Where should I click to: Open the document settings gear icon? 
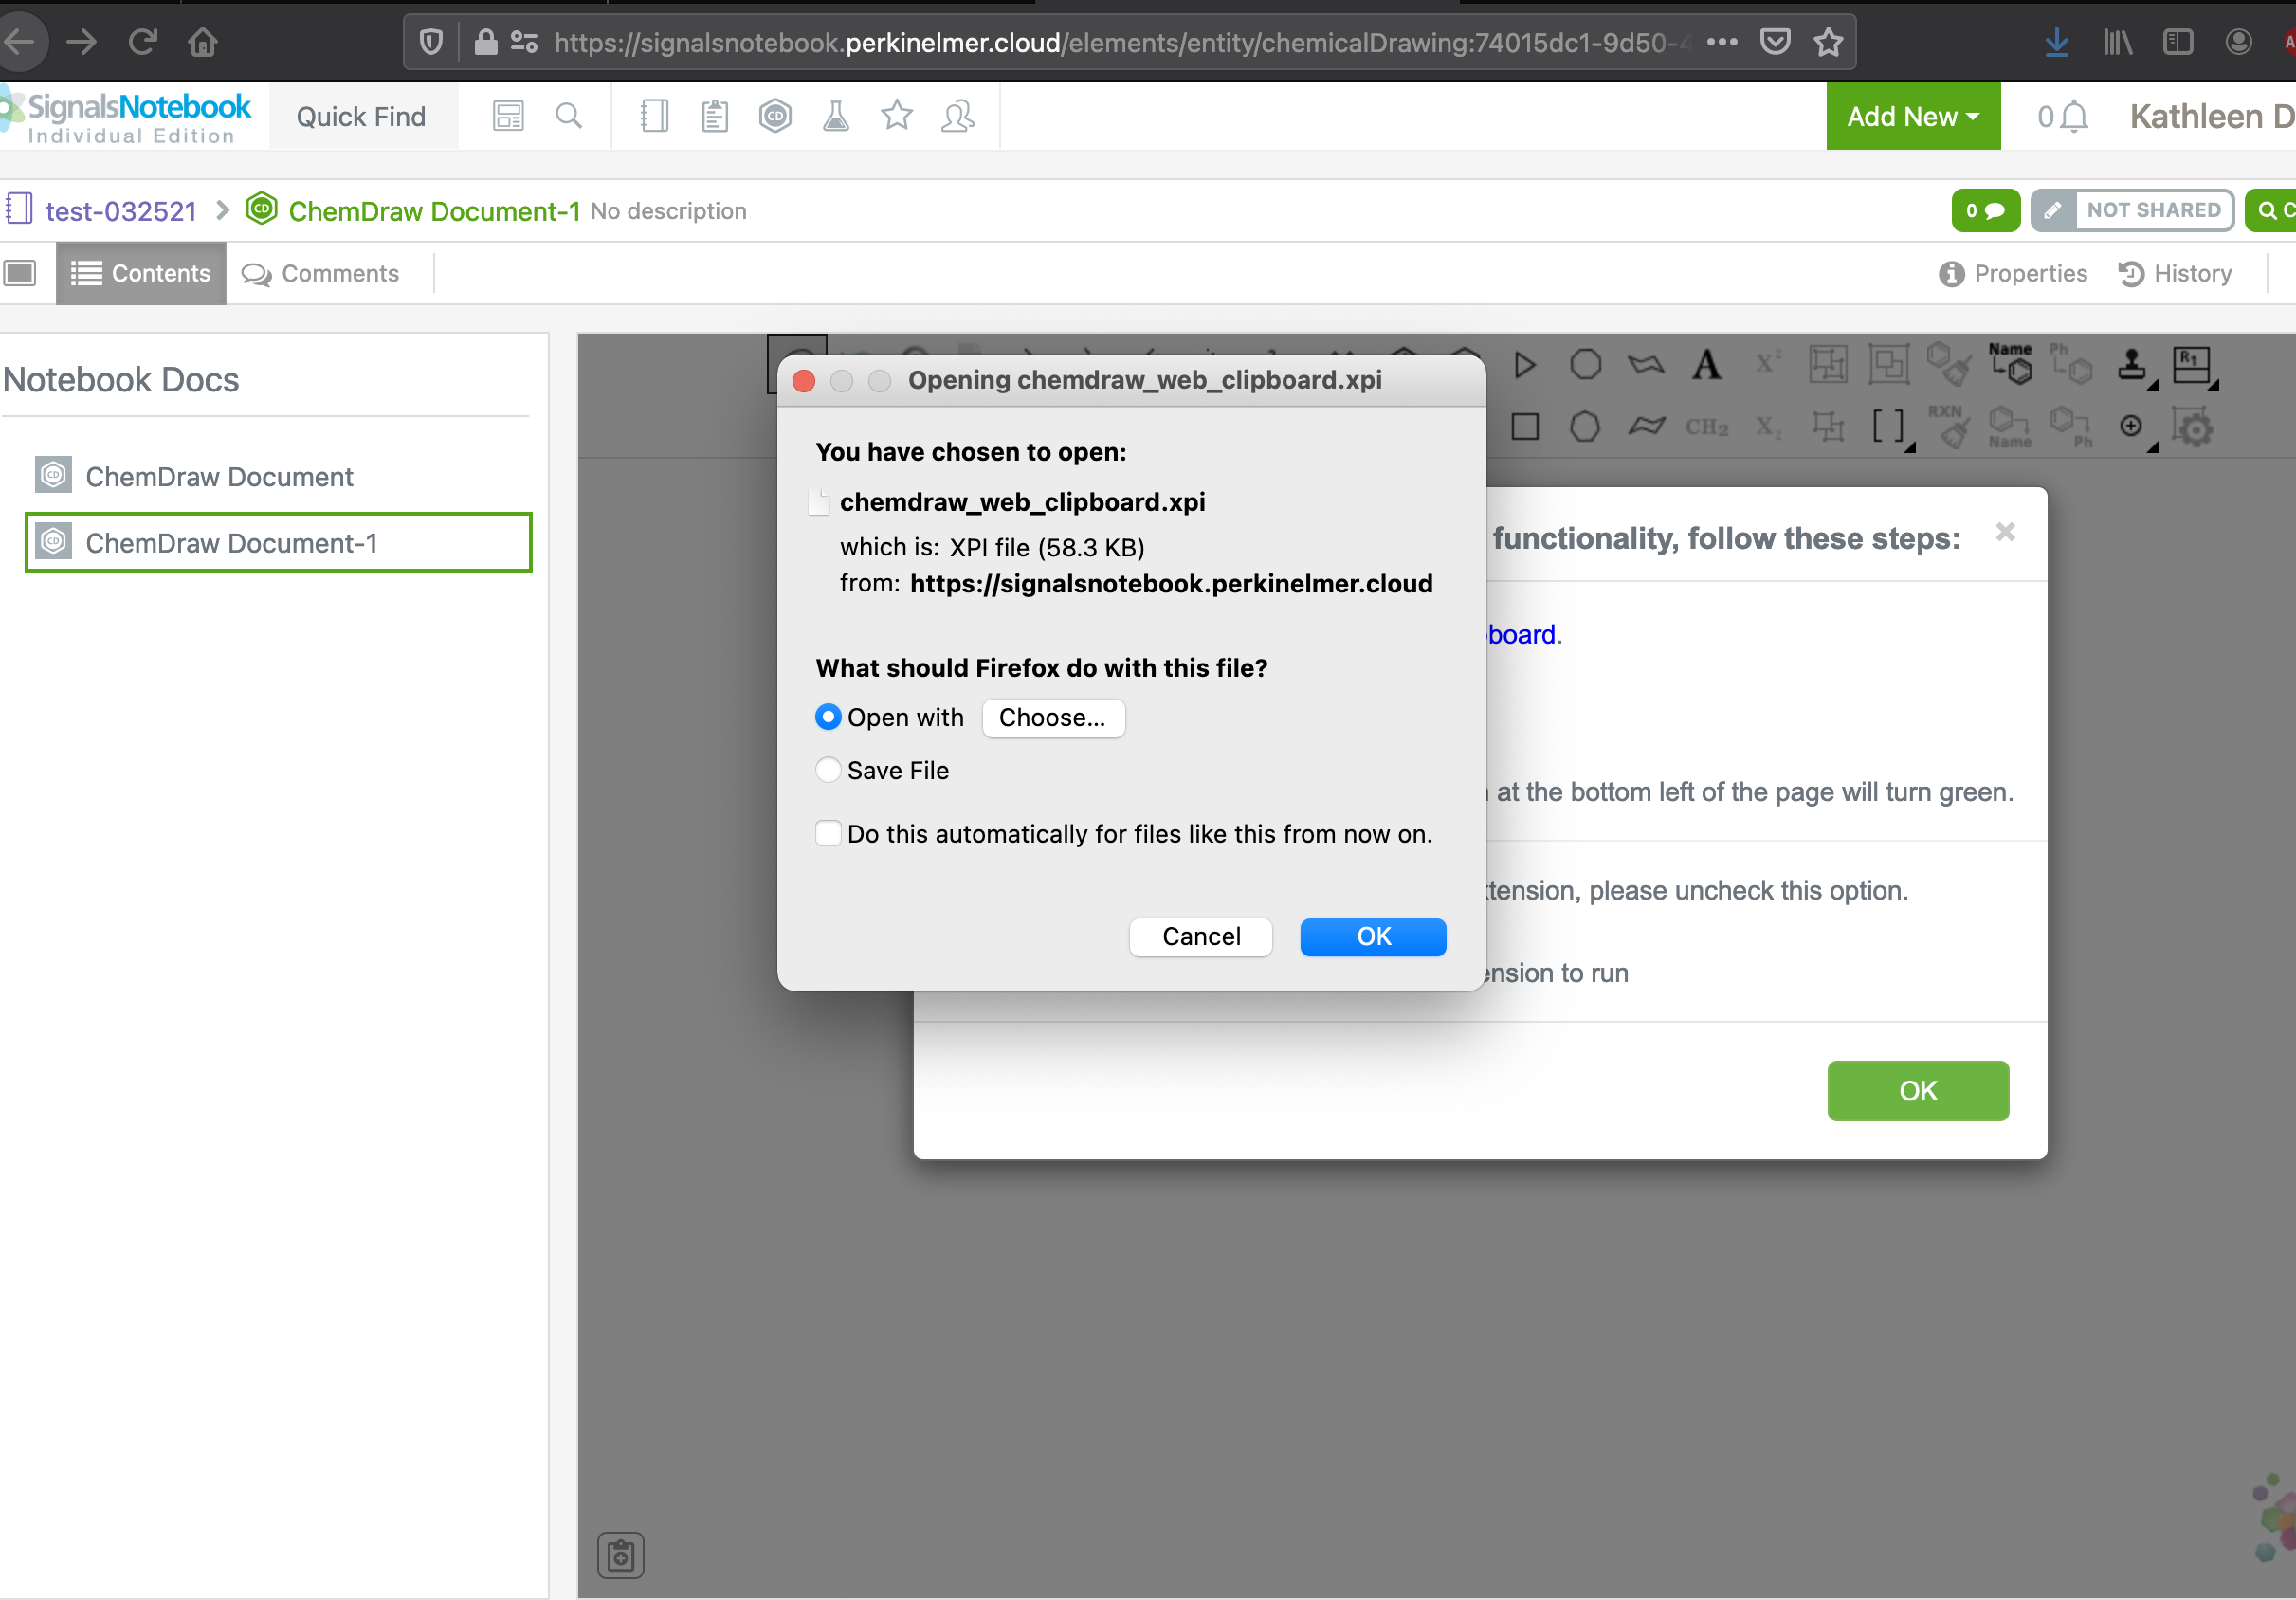(x=2193, y=427)
